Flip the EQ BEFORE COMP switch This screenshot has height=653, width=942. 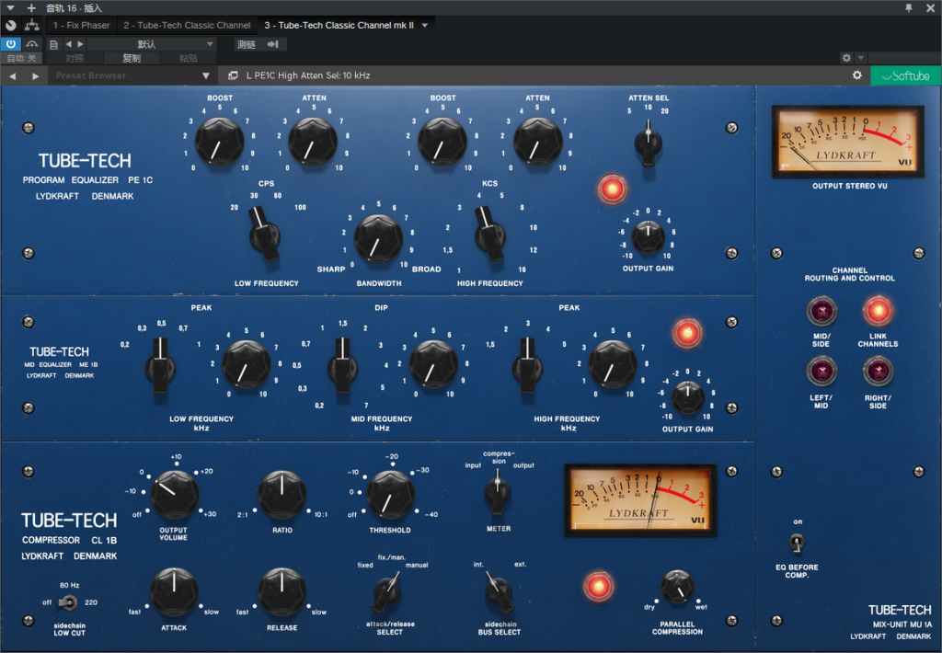tap(797, 543)
